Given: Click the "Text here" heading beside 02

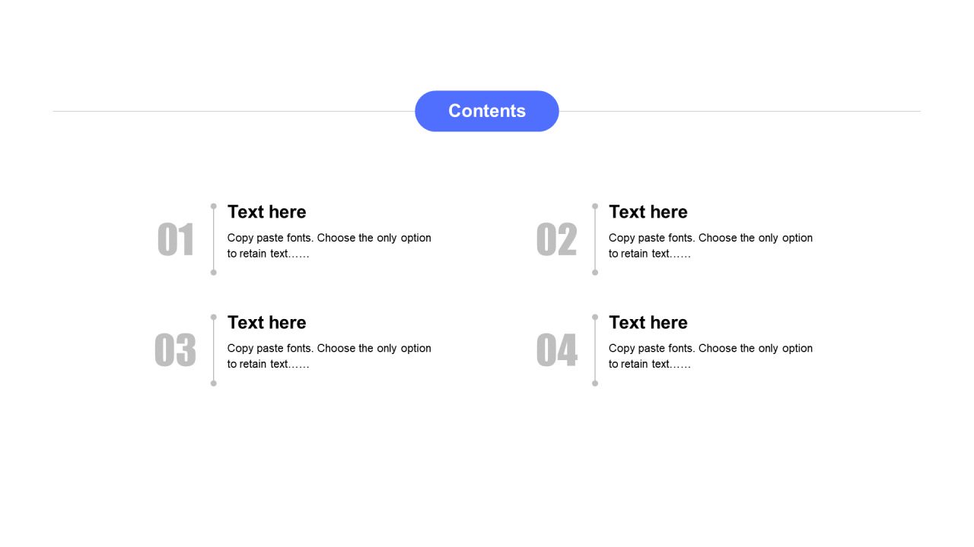Looking at the screenshot, I should pyautogui.click(x=648, y=212).
